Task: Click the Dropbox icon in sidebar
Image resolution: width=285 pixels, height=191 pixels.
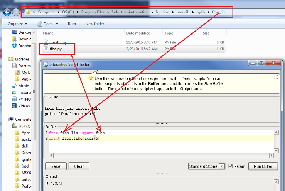Action: (x=14, y=46)
